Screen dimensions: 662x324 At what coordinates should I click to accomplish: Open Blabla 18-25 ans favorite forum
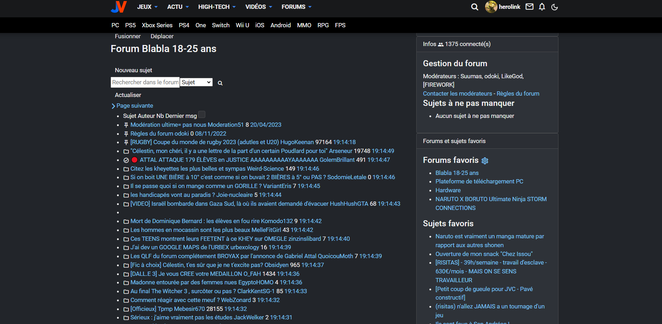click(x=457, y=173)
